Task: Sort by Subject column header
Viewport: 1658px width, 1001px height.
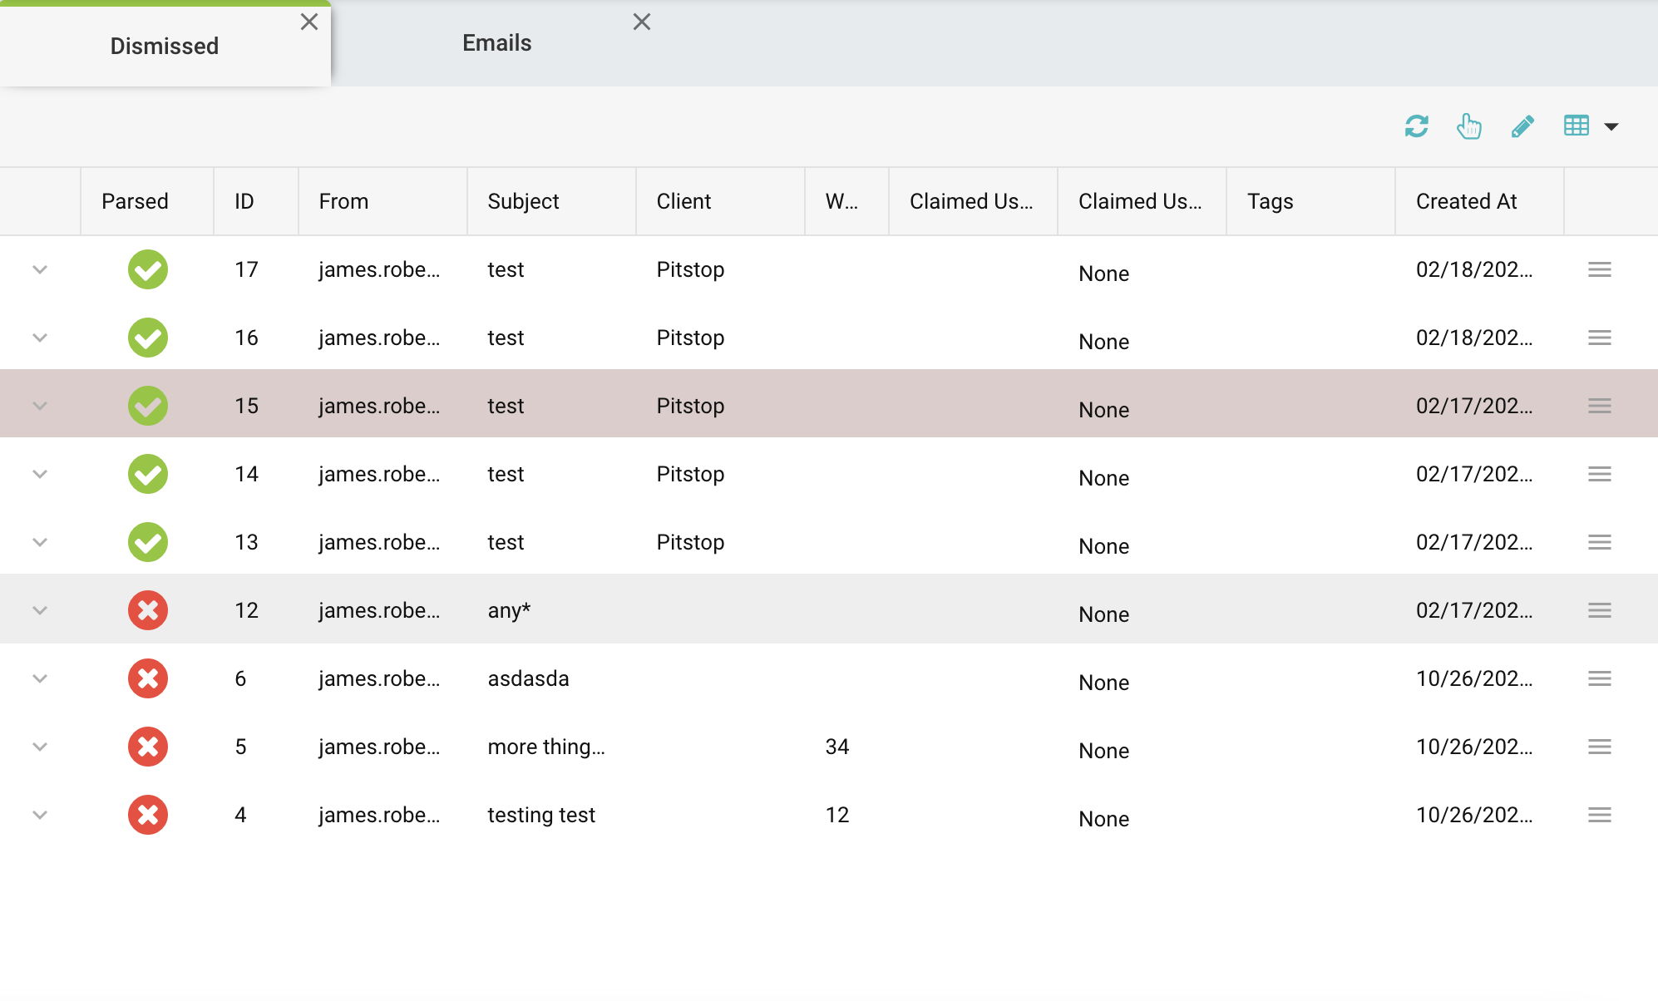Action: [523, 201]
